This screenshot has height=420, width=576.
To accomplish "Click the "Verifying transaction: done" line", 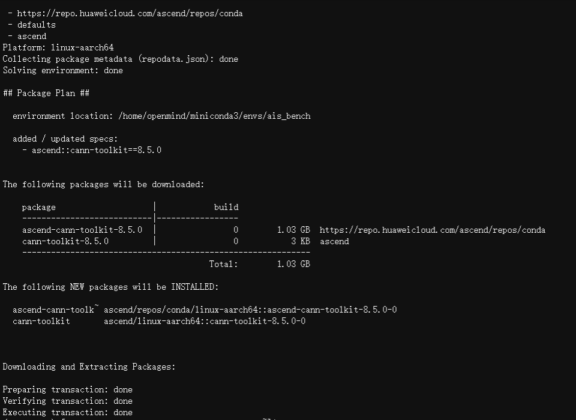I will point(67,401).
